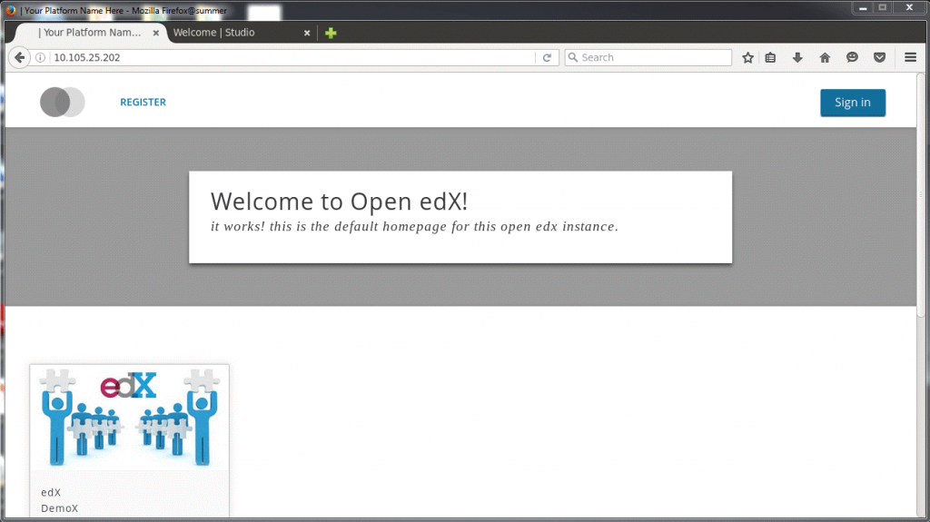The image size is (930, 522).
Task: Click the Sign in button
Action: (x=853, y=103)
